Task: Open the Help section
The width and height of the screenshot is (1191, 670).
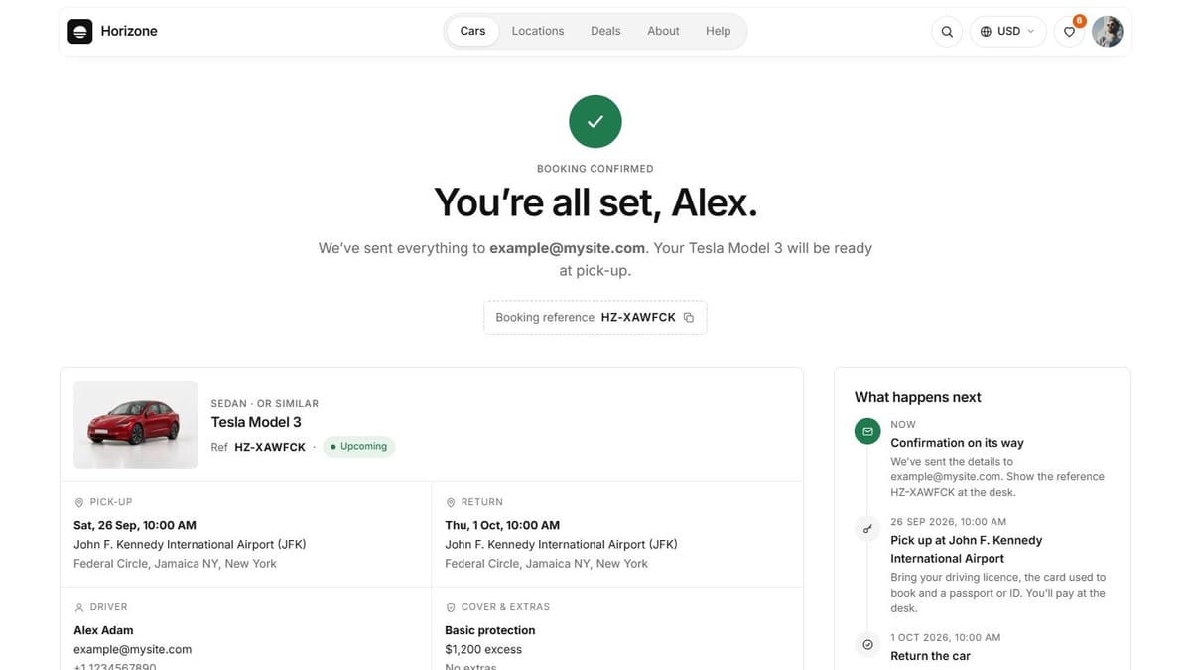Action: tap(719, 31)
